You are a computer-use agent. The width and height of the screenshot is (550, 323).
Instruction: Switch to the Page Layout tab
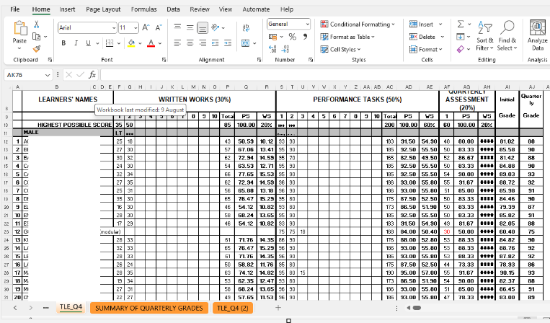(x=103, y=9)
